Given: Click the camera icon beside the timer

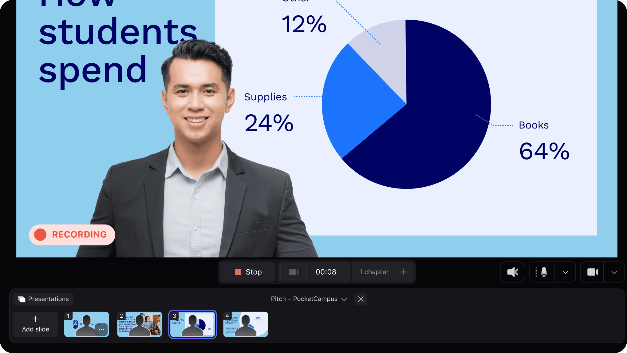Looking at the screenshot, I should click(x=294, y=272).
